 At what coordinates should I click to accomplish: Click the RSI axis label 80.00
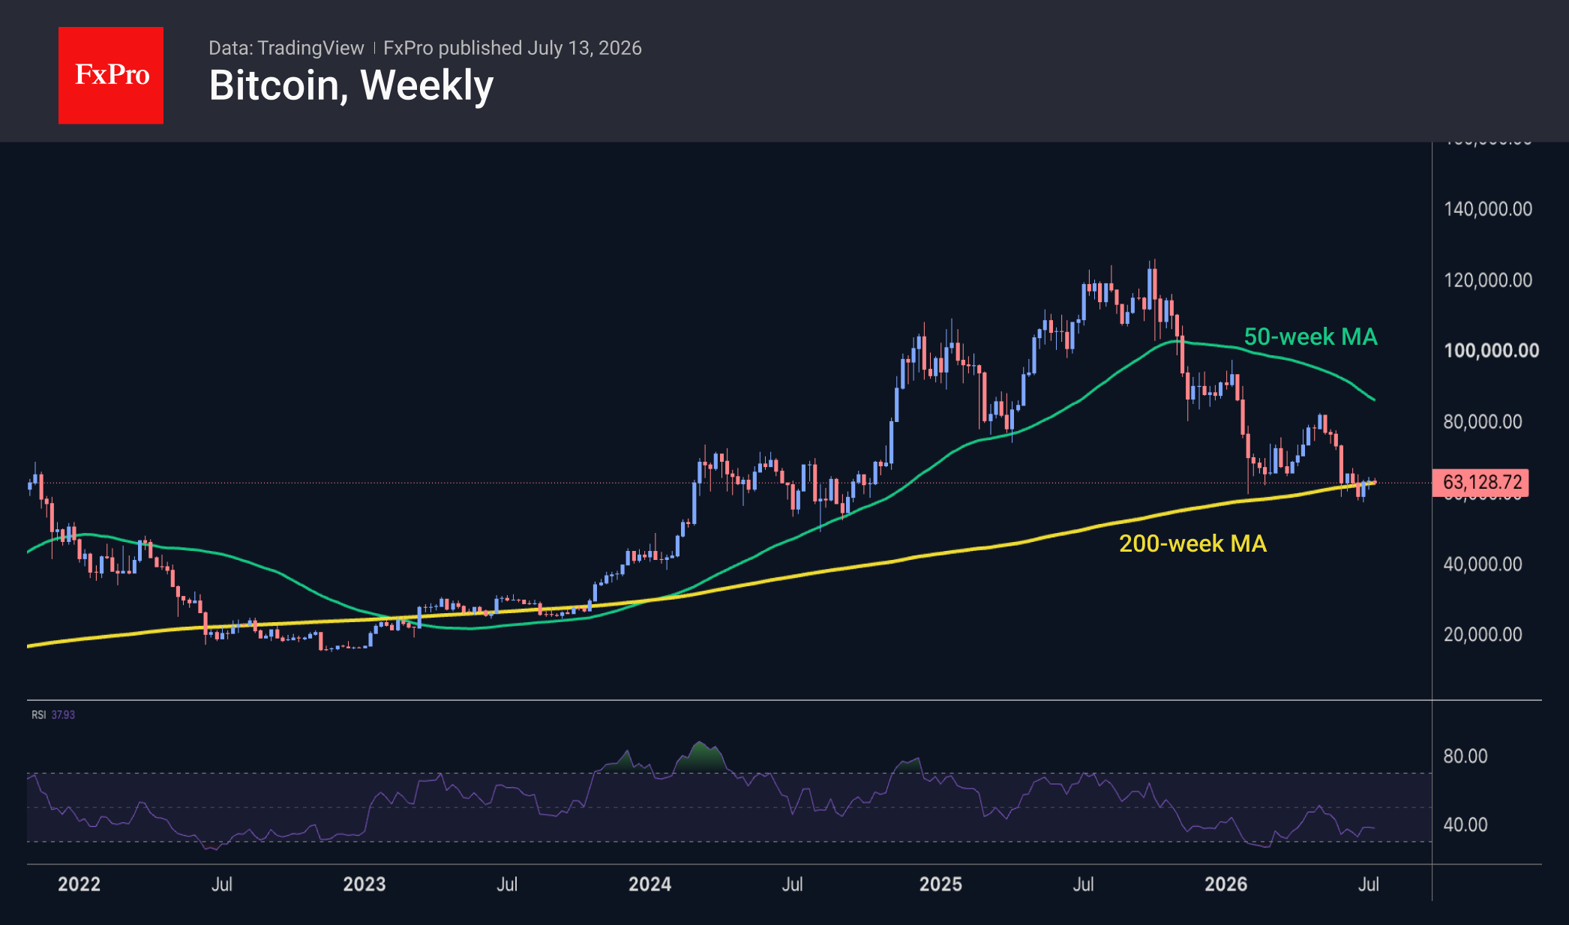(x=1465, y=756)
